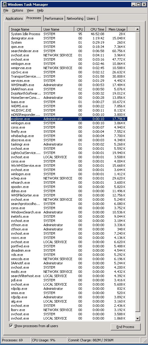The height and width of the screenshot is (345, 148).
Task: Select the portfwd.exe process
Action: click(x=69, y=246)
